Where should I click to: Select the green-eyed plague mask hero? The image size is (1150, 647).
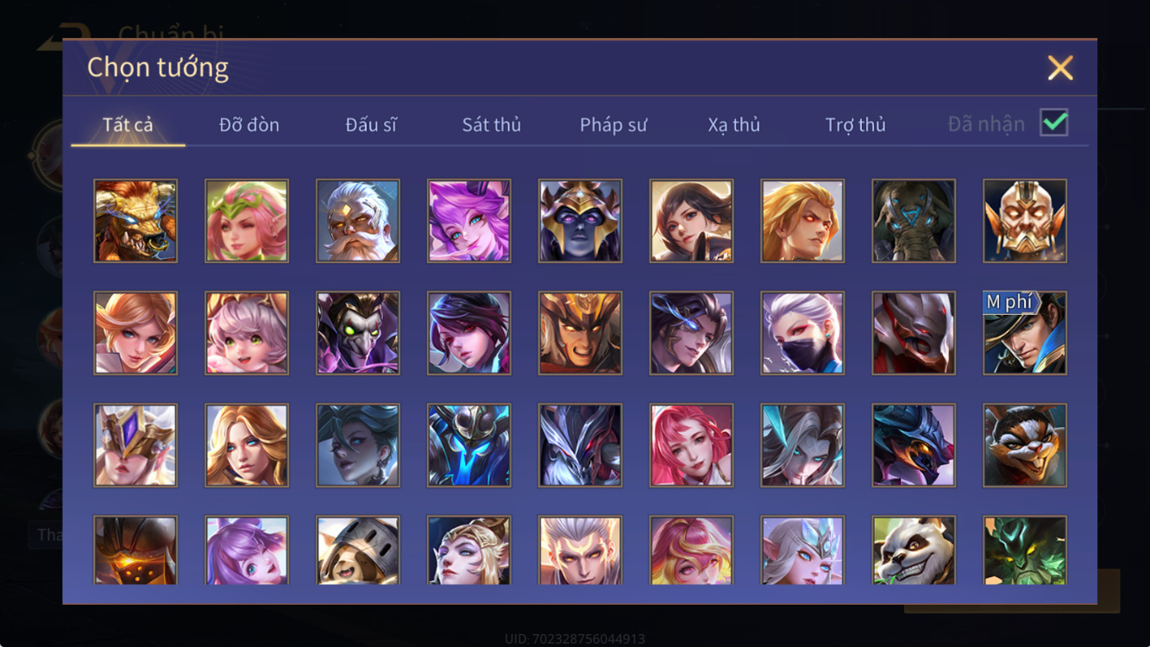click(358, 333)
